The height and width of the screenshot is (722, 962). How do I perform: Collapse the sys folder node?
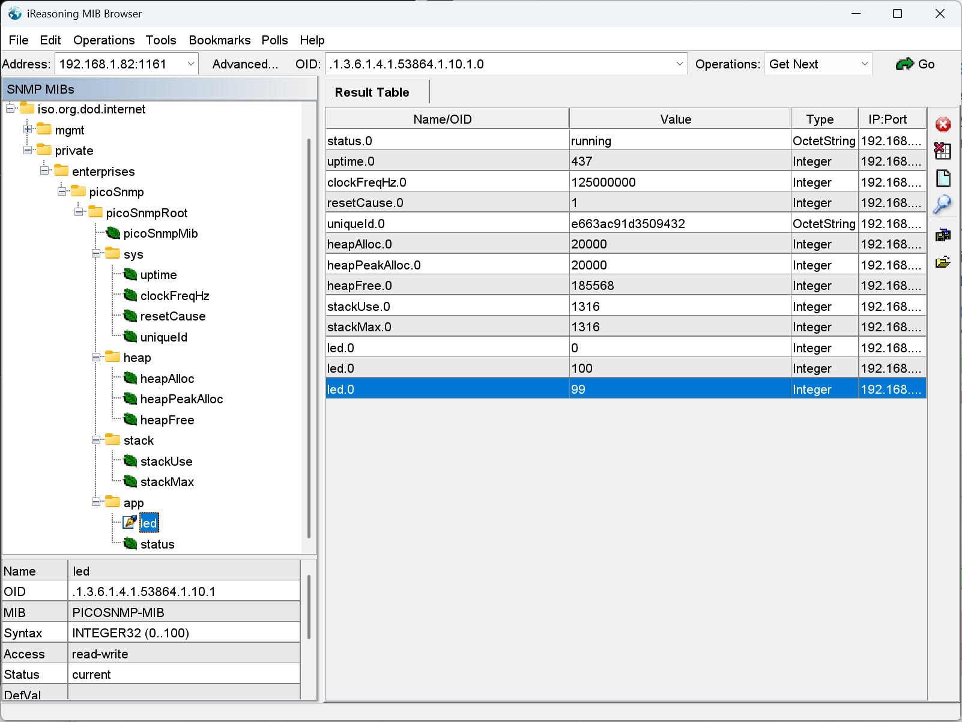(x=96, y=254)
